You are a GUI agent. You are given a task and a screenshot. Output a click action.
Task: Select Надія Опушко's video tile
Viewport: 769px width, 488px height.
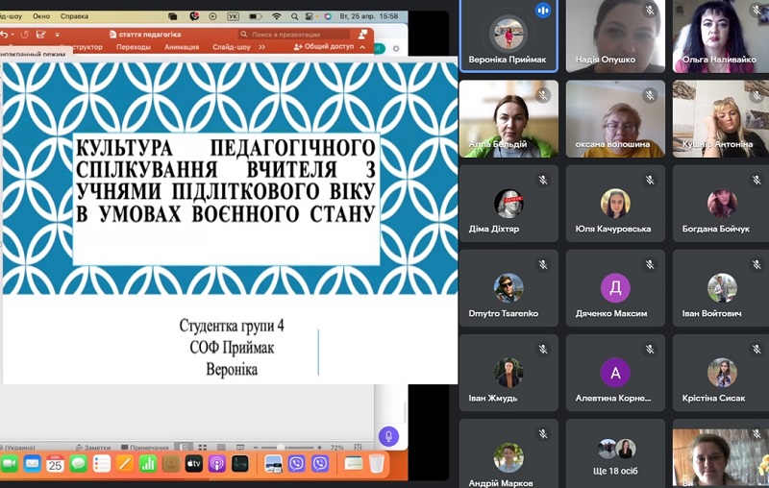point(615,37)
